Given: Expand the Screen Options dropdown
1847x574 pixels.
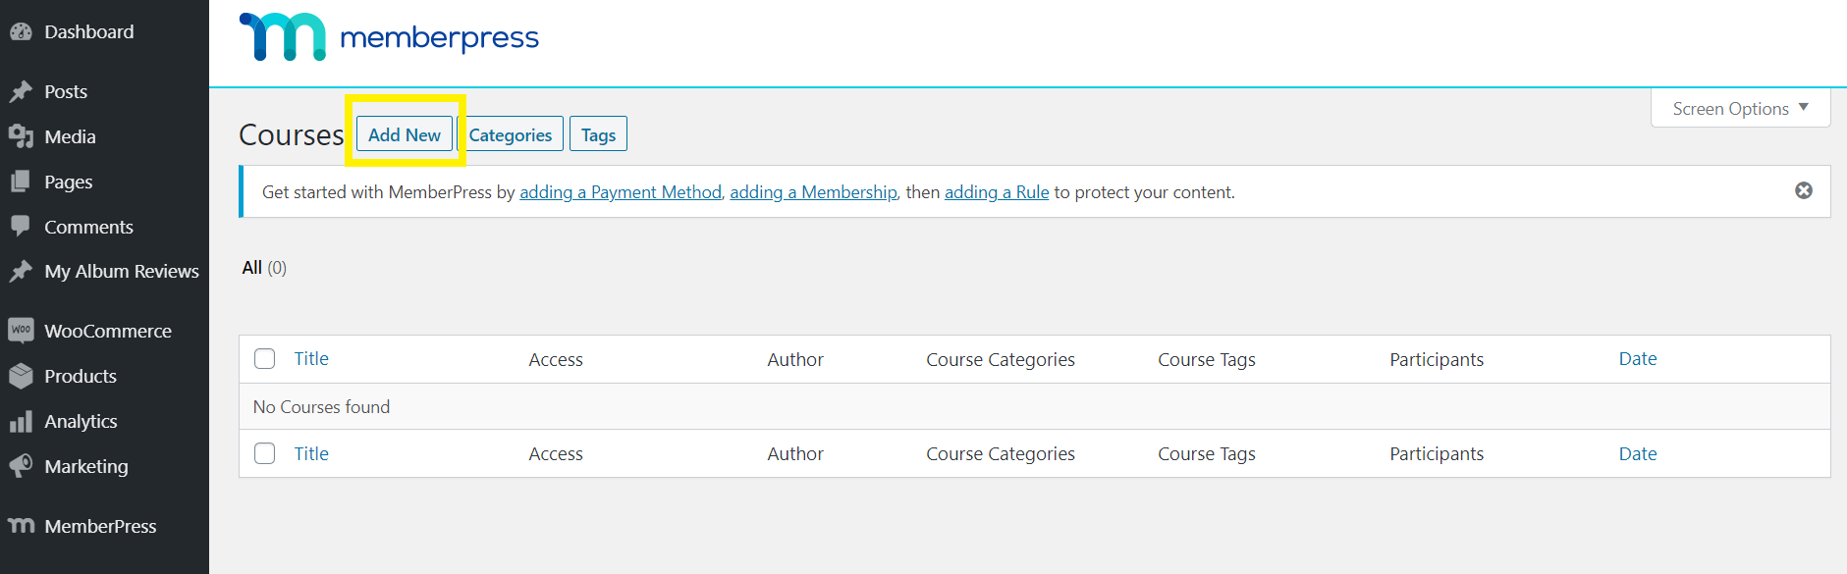Looking at the screenshot, I should tap(1740, 108).
